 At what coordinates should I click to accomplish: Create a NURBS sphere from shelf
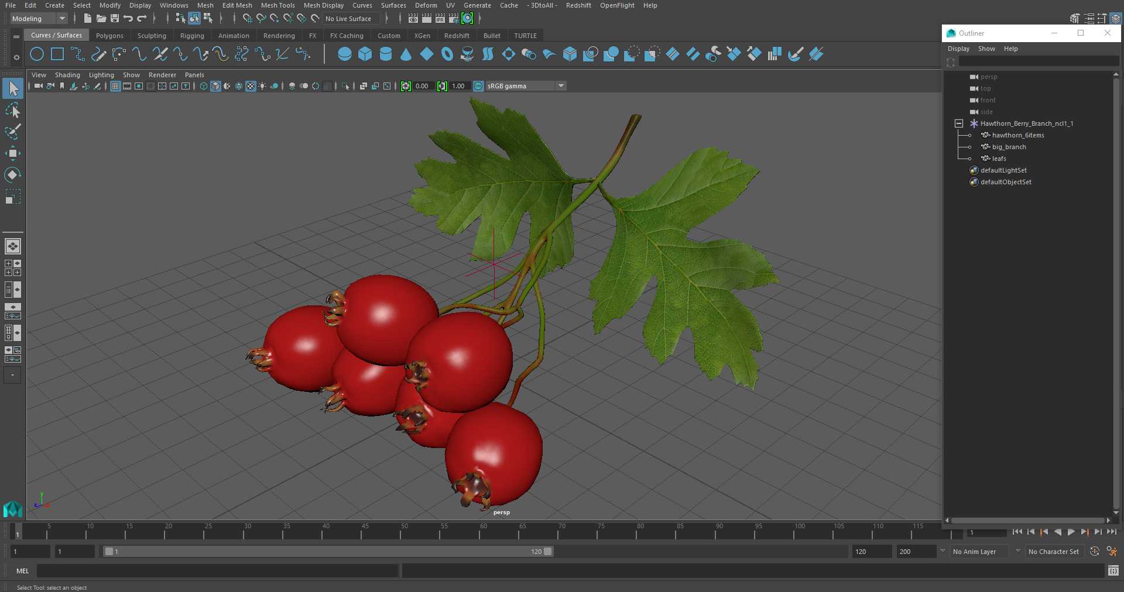(x=345, y=54)
